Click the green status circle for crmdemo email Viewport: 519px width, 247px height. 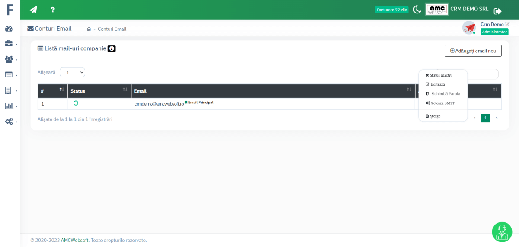76,103
